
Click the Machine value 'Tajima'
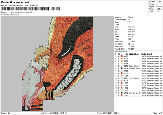click(x=130, y=17)
